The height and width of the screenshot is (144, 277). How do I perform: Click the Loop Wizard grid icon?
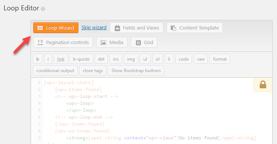[x=40, y=28]
